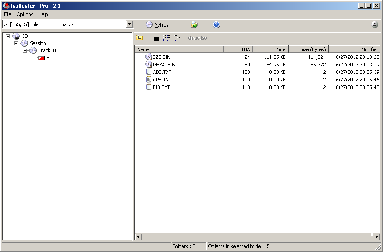Screen dimensions: 383x252
Task: Select the red ISO file system icon
Action: (41, 58)
